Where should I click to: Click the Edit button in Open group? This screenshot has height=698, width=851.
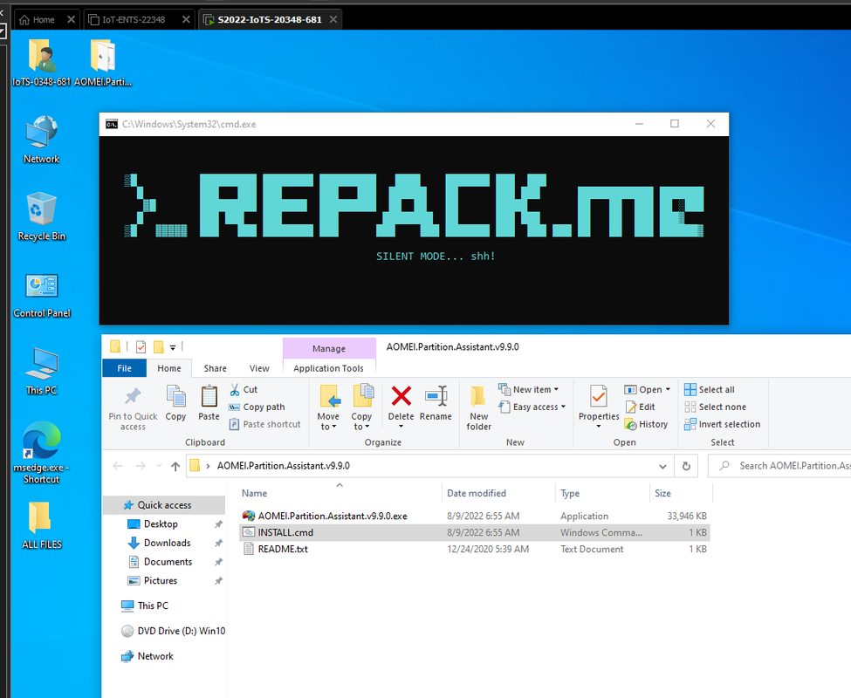click(641, 407)
